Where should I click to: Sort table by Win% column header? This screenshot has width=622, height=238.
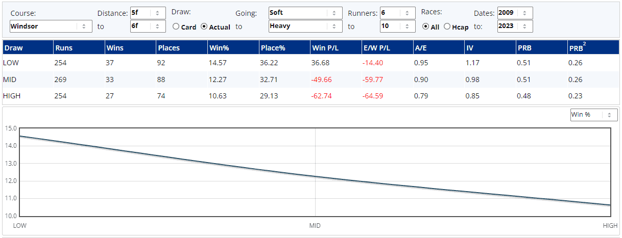(x=218, y=48)
